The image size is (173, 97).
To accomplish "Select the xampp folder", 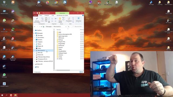I will [x=60, y=57].
